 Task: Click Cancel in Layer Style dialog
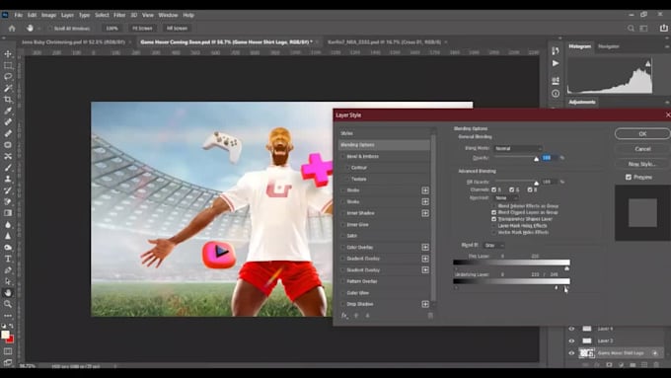coord(642,149)
